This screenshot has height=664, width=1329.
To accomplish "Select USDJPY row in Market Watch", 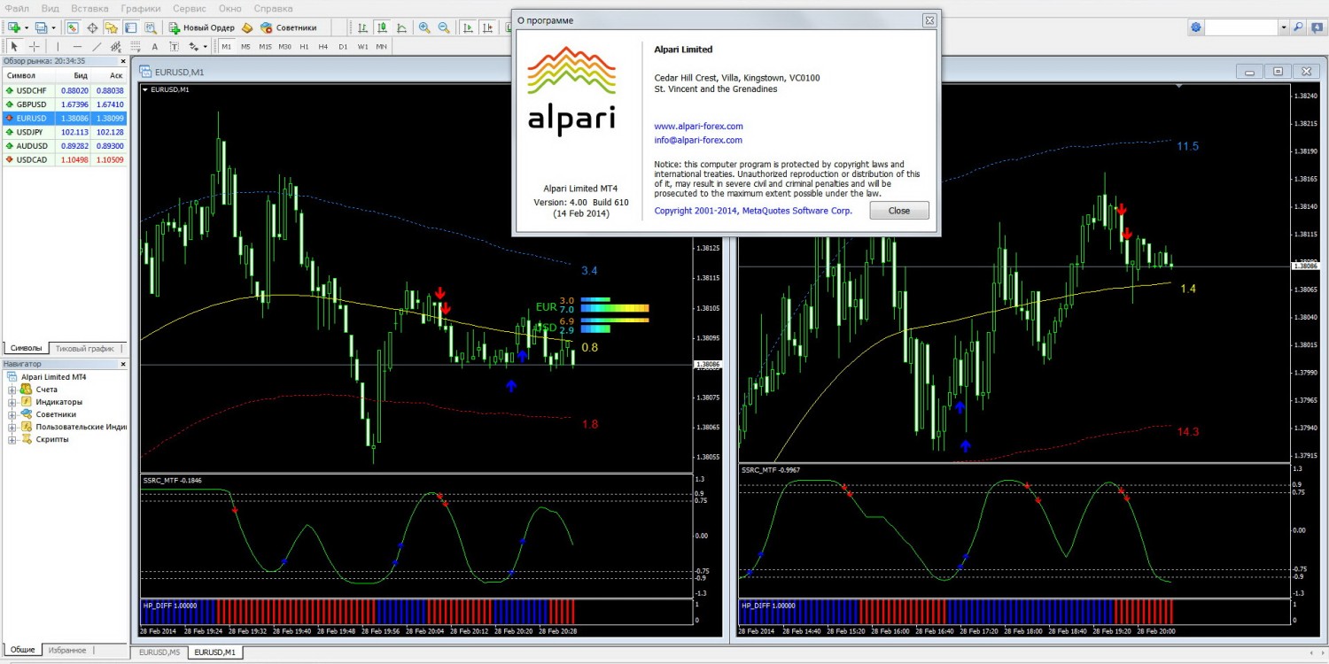I will (x=65, y=132).
